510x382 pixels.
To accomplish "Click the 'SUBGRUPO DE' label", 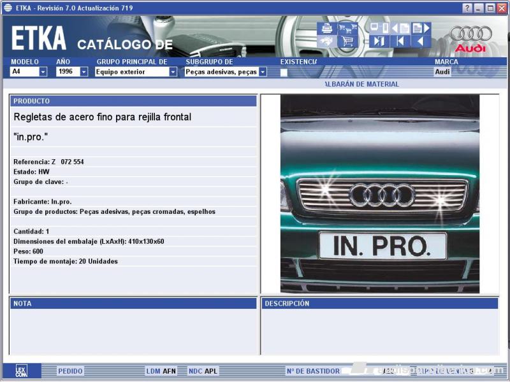I will tap(210, 62).
